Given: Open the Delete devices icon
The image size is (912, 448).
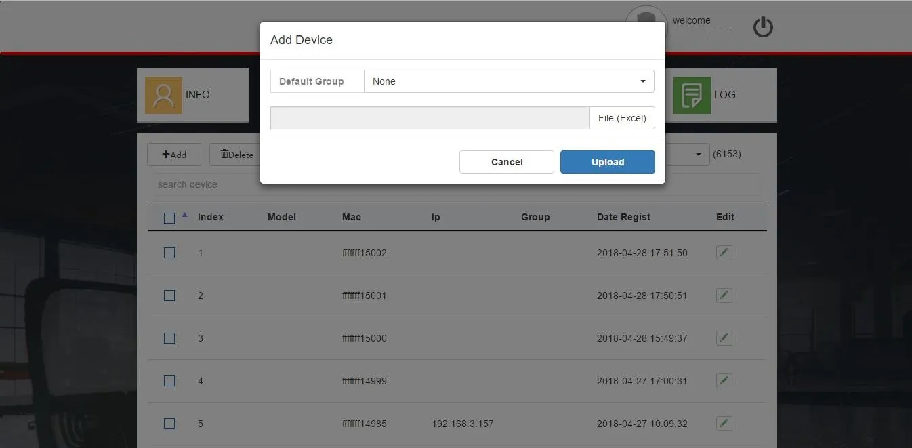Looking at the screenshot, I should 224,154.
